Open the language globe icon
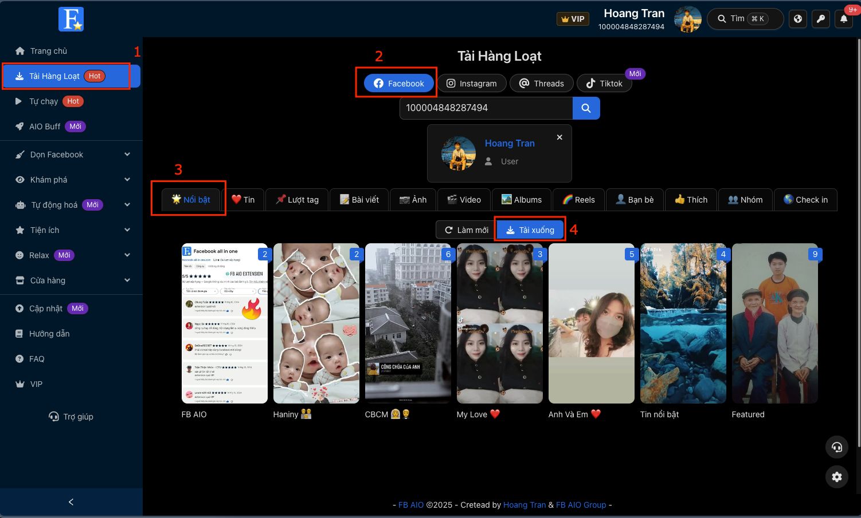Screen dimensions: 861x518 (x=798, y=19)
